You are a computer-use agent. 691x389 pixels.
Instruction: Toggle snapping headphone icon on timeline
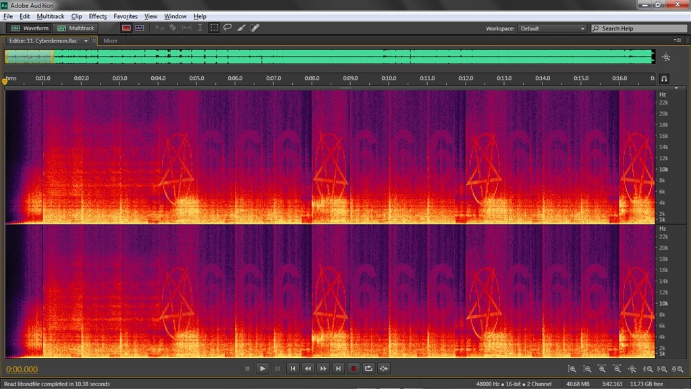[x=664, y=79]
